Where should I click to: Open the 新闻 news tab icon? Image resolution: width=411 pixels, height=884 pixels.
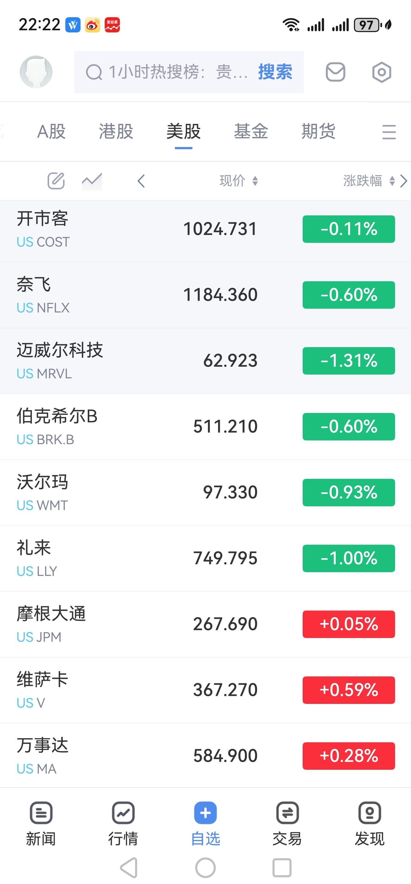click(x=41, y=813)
